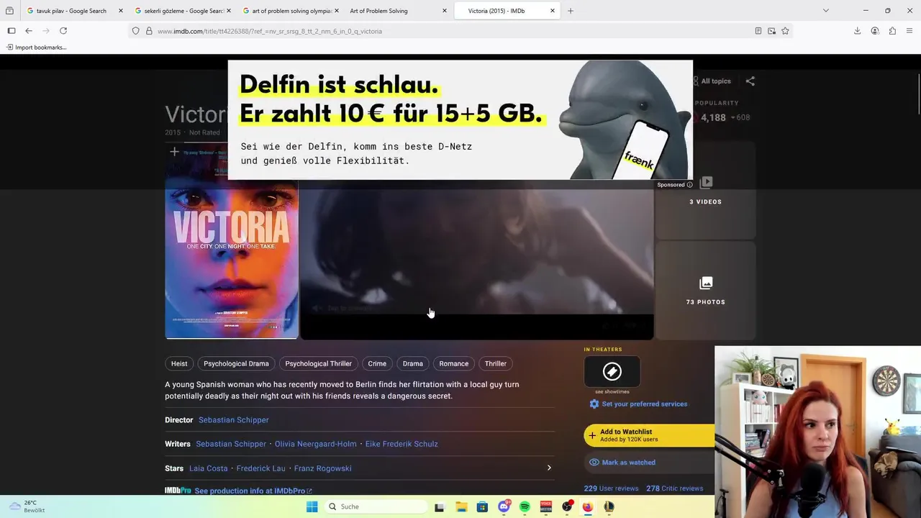Open Task View from taskbar
Screen dimensions: 921x518
(x=440, y=506)
